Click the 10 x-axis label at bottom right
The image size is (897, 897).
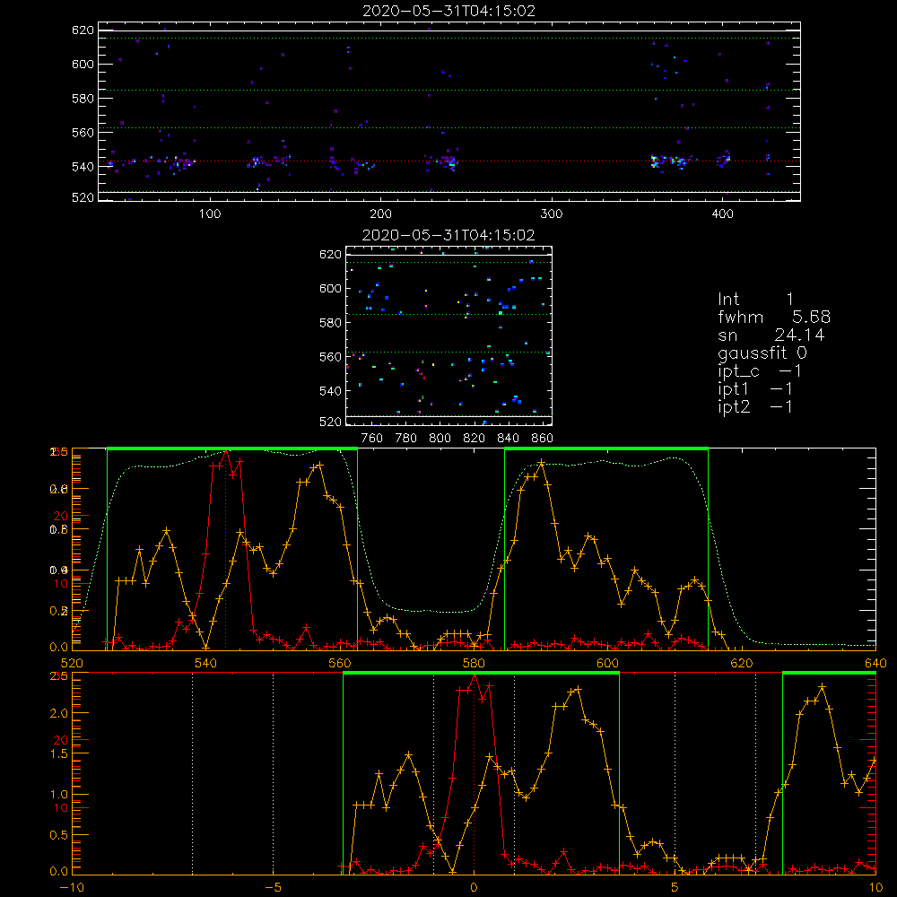tap(875, 888)
